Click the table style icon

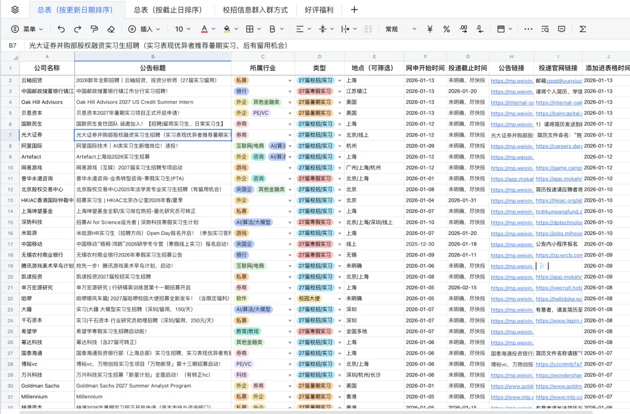pyautogui.click(x=501, y=29)
